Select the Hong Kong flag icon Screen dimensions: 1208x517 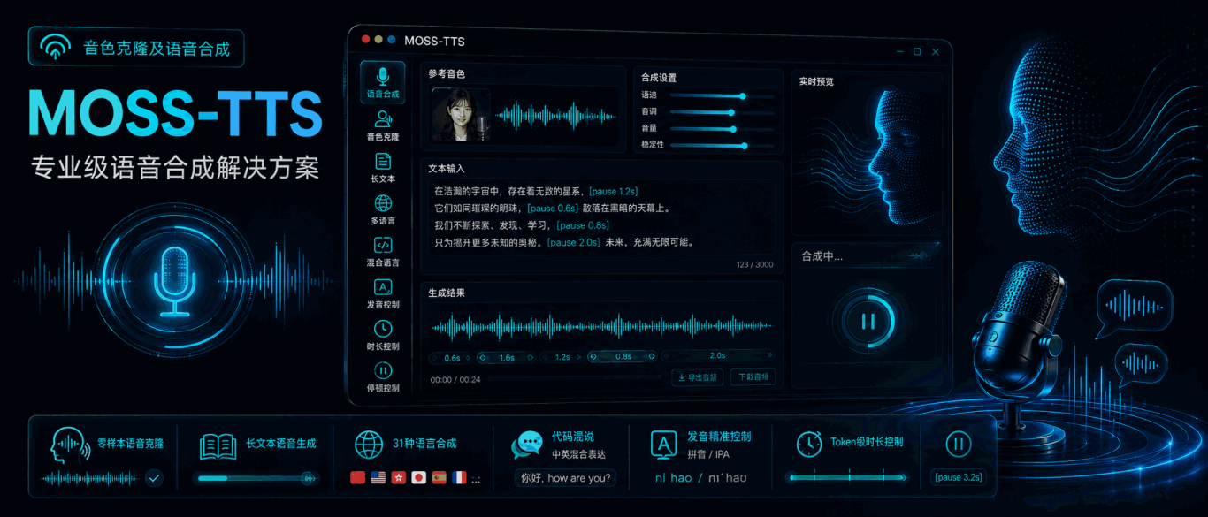399,478
